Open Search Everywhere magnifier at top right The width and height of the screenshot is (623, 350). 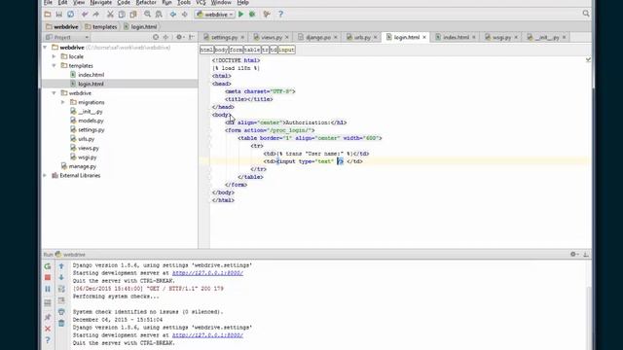(x=586, y=14)
